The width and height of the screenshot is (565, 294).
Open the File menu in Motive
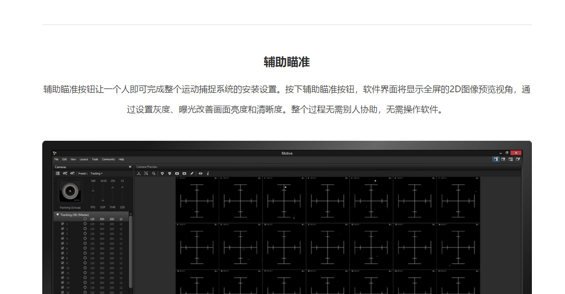tap(56, 159)
